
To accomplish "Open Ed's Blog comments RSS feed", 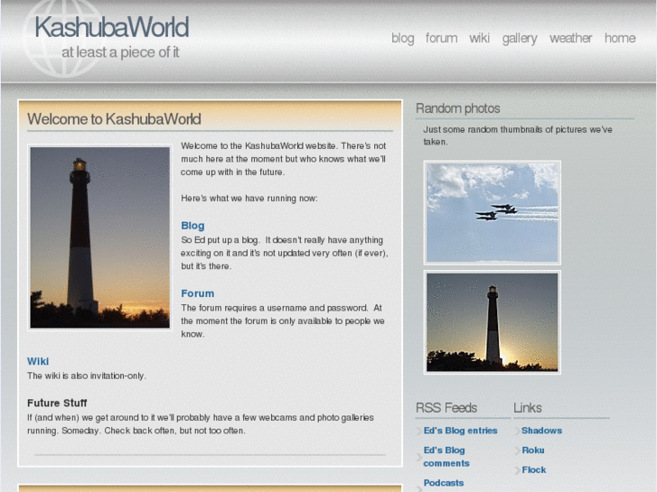I will point(446,457).
